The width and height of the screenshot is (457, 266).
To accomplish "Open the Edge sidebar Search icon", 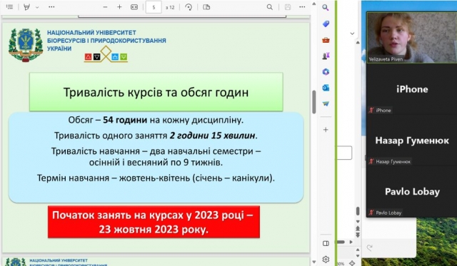I will coord(326,8).
